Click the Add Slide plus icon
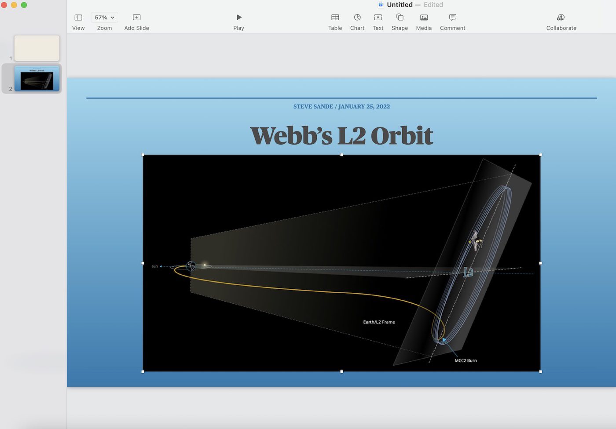The width and height of the screenshot is (616, 429). [136, 18]
